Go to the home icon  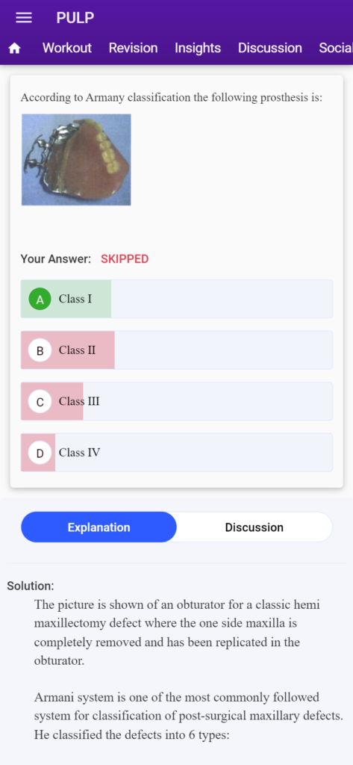(x=15, y=49)
